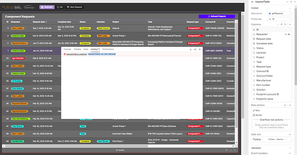Click the download icon in table footer
The height and width of the screenshot is (155, 297).
point(231,150)
